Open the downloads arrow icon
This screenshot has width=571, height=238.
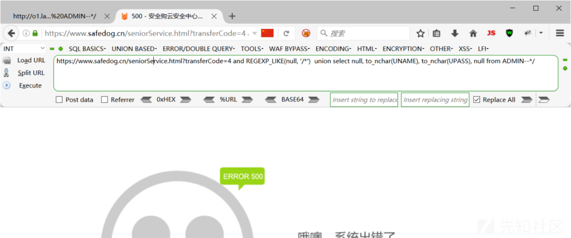(455, 33)
